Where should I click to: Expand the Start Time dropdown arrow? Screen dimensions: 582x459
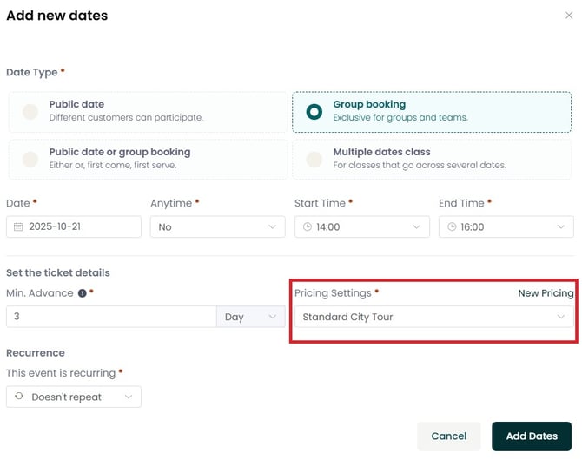(x=416, y=227)
